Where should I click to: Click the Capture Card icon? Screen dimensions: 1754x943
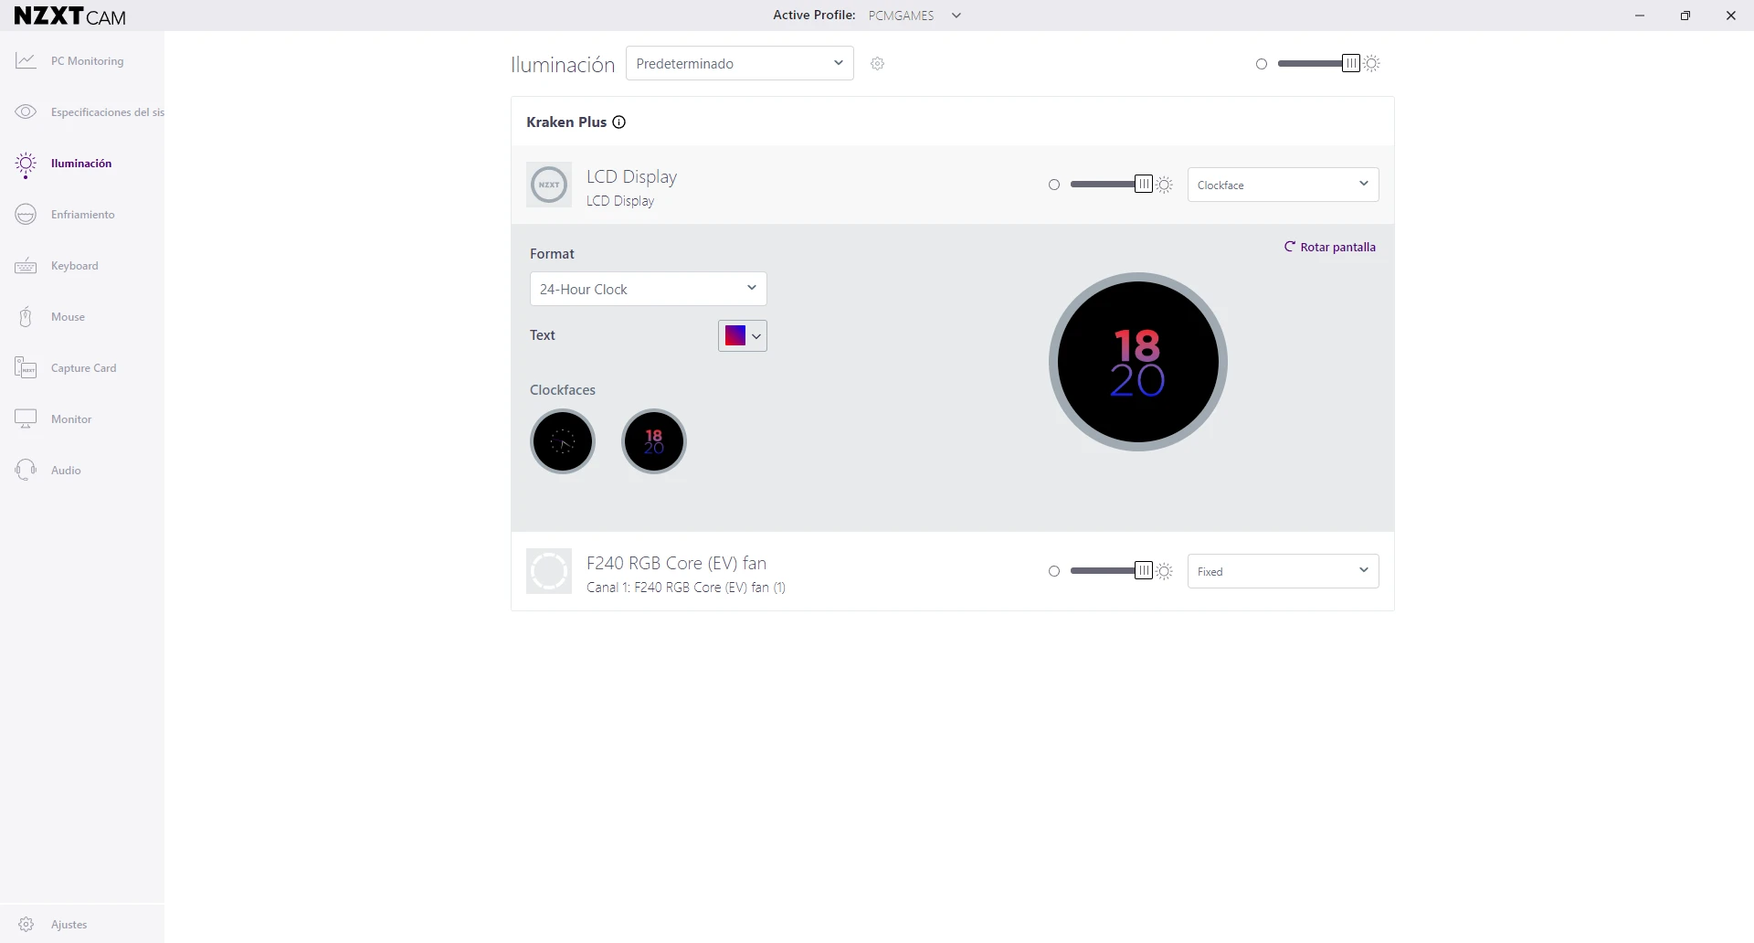tap(26, 367)
